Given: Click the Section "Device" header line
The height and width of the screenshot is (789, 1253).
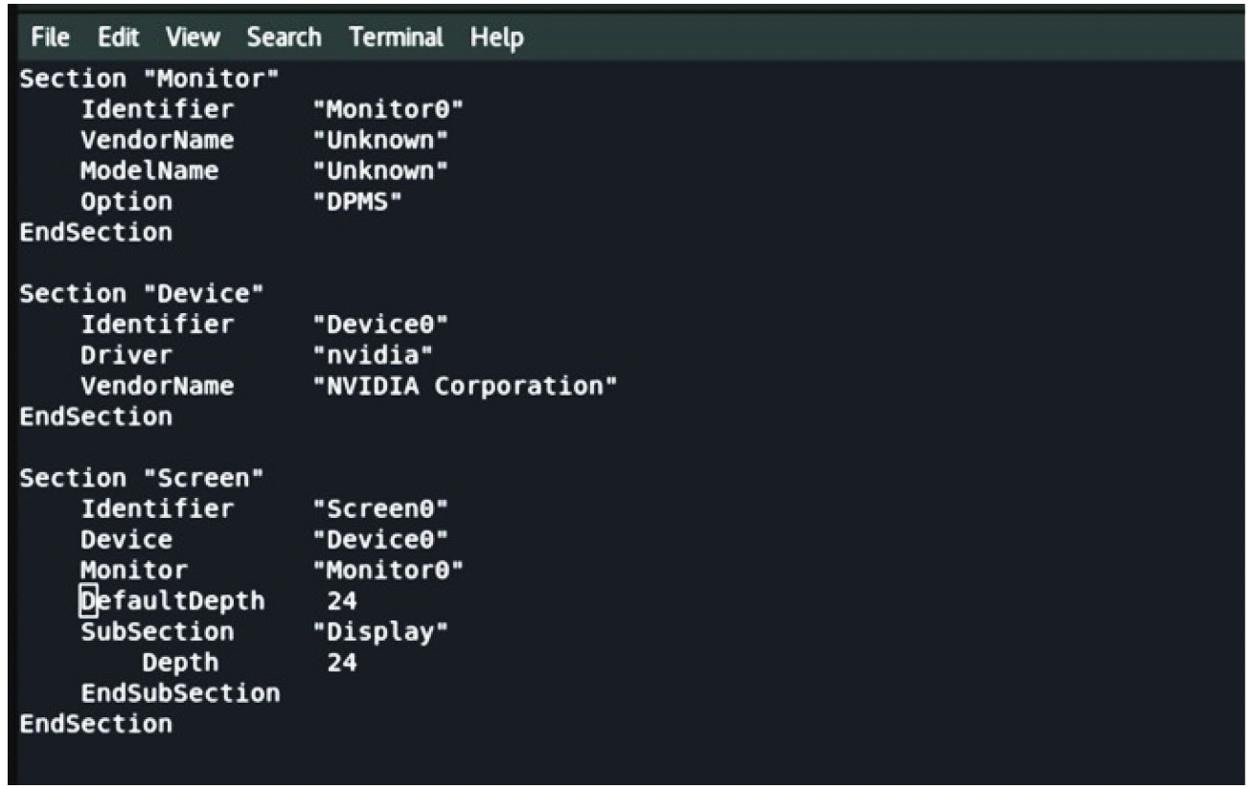Looking at the screenshot, I should pos(141,293).
